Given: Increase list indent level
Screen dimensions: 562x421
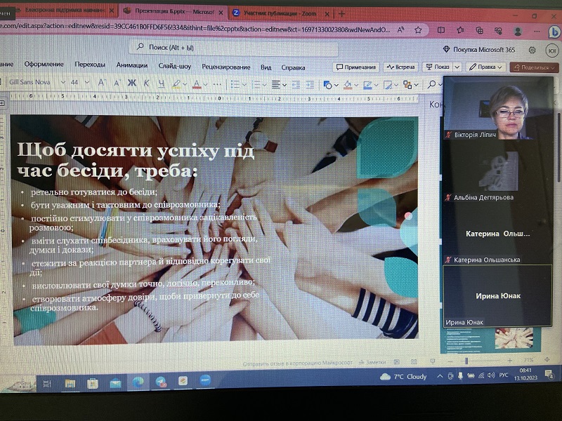Looking at the screenshot, I should click(310, 85).
